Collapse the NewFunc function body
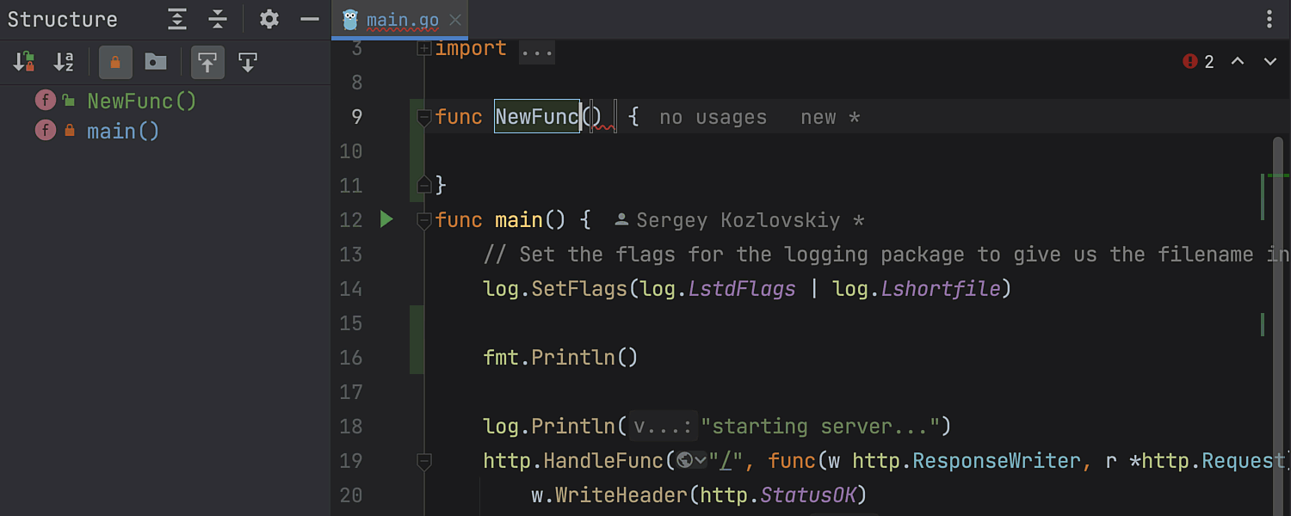This screenshot has height=516, width=1291. pyautogui.click(x=423, y=117)
